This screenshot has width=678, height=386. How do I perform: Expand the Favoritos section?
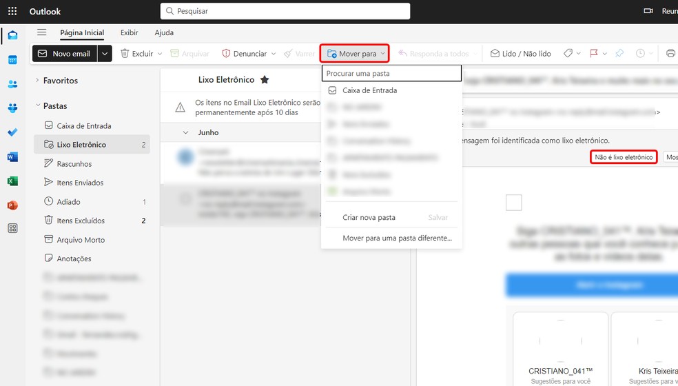pos(38,80)
